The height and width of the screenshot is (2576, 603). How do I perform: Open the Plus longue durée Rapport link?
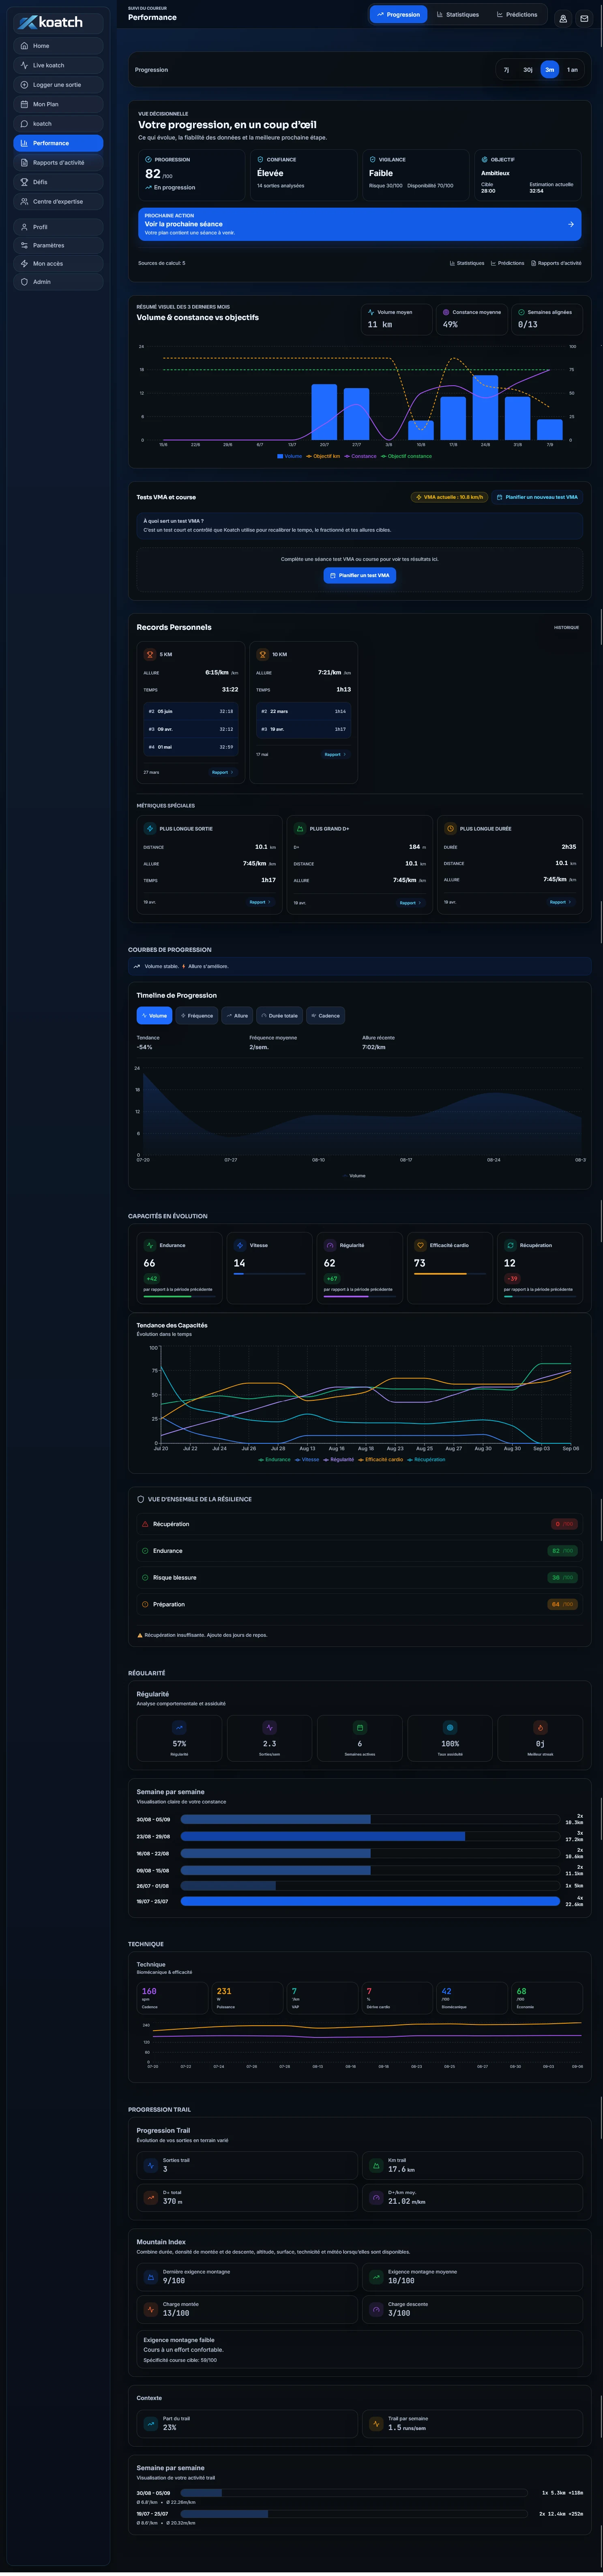[560, 902]
